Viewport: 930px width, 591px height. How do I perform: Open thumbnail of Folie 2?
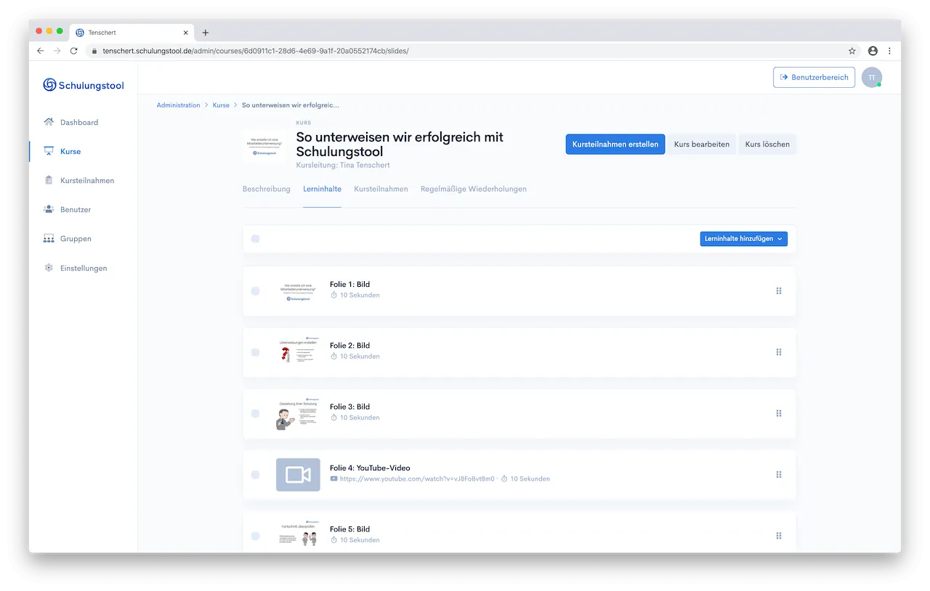coord(298,351)
